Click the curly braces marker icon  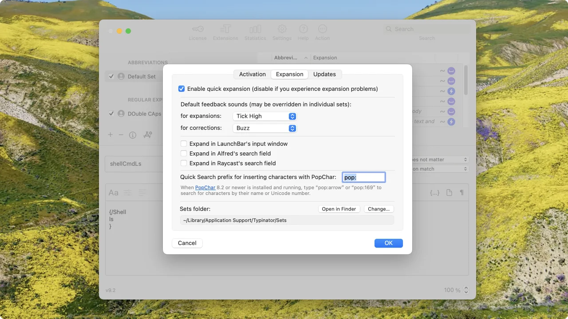pyautogui.click(x=435, y=193)
